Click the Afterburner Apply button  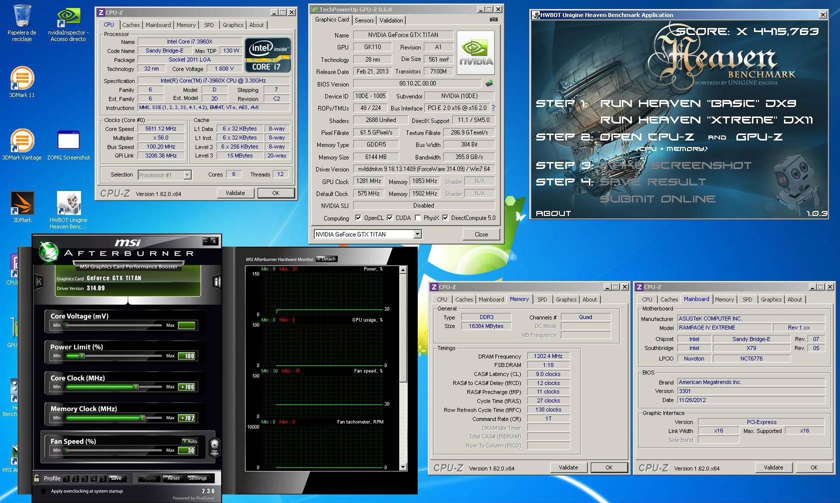tap(150, 478)
